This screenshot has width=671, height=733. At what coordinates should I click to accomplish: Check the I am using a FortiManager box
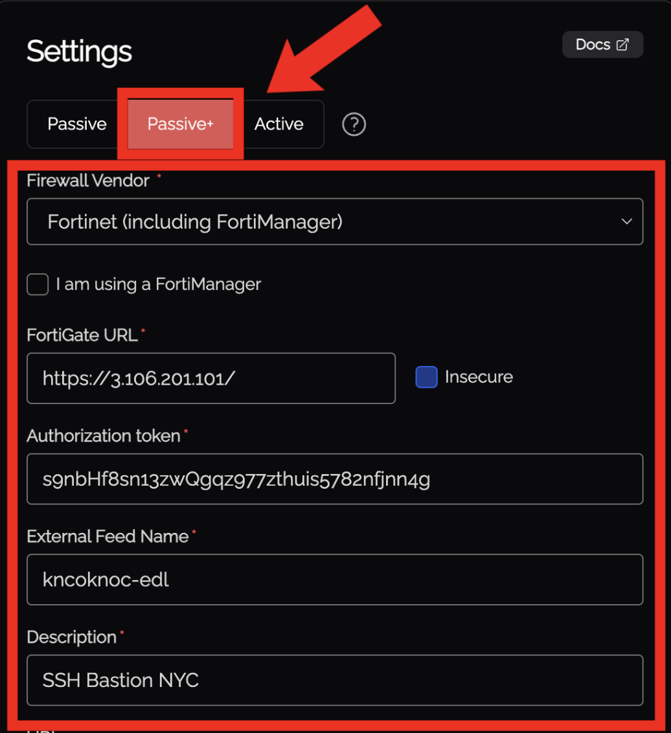point(38,284)
